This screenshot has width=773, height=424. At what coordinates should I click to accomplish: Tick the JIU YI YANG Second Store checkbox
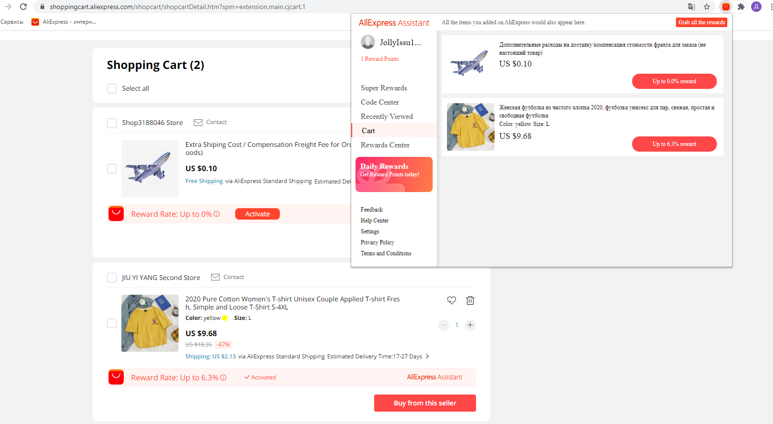tap(112, 278)
